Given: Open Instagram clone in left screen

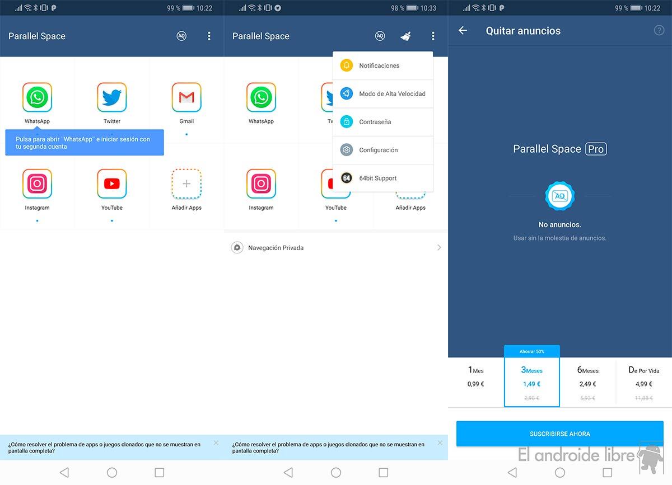Looking at the screenshot, I should tap(37, 183).
